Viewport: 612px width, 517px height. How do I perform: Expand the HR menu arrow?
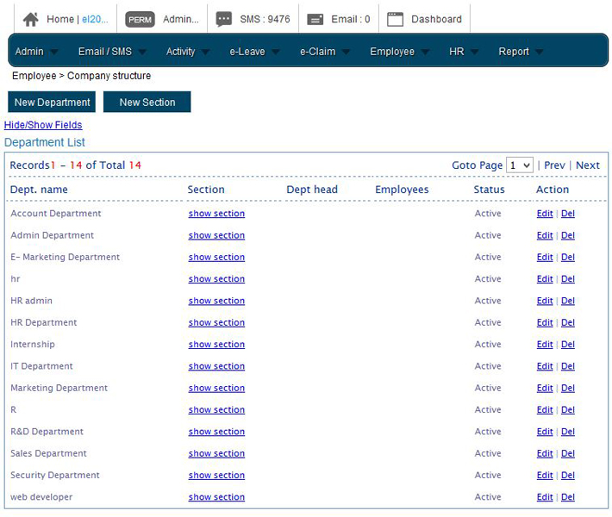click(475, 52)
